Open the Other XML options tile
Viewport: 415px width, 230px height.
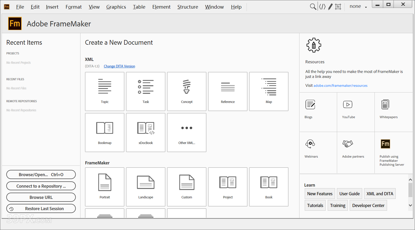[187, 133]
